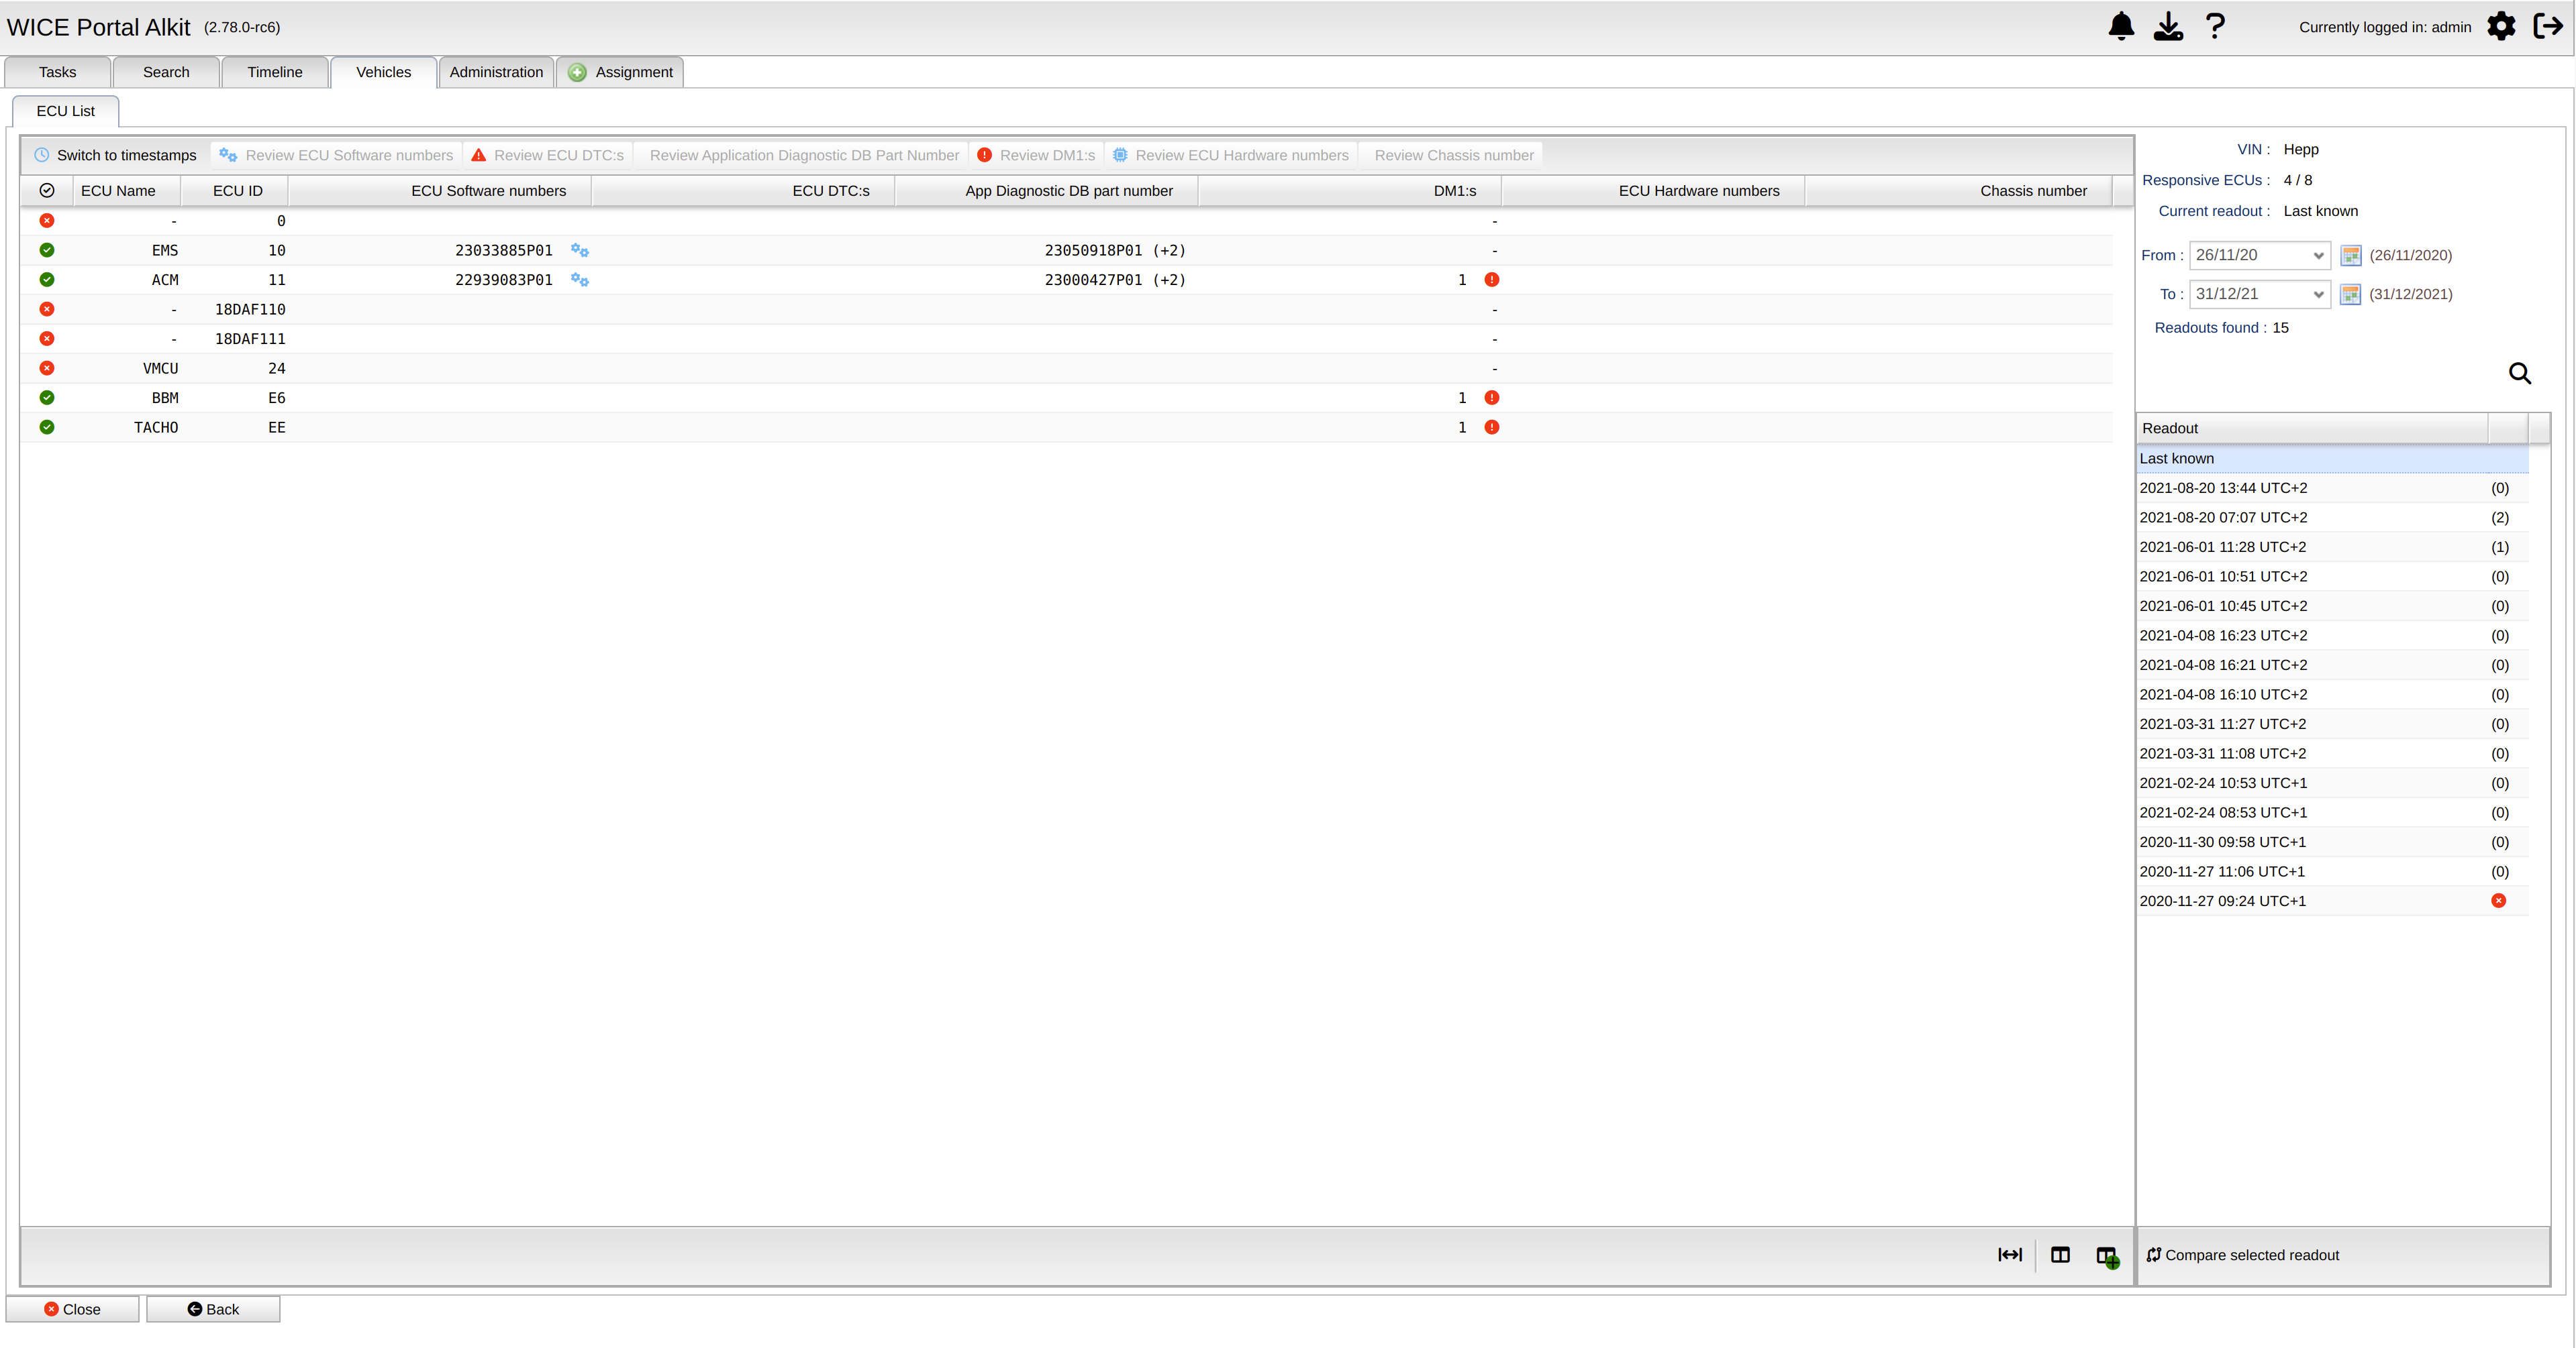
Task: Click software gear icon in EMS row
Action: [579, 251]
